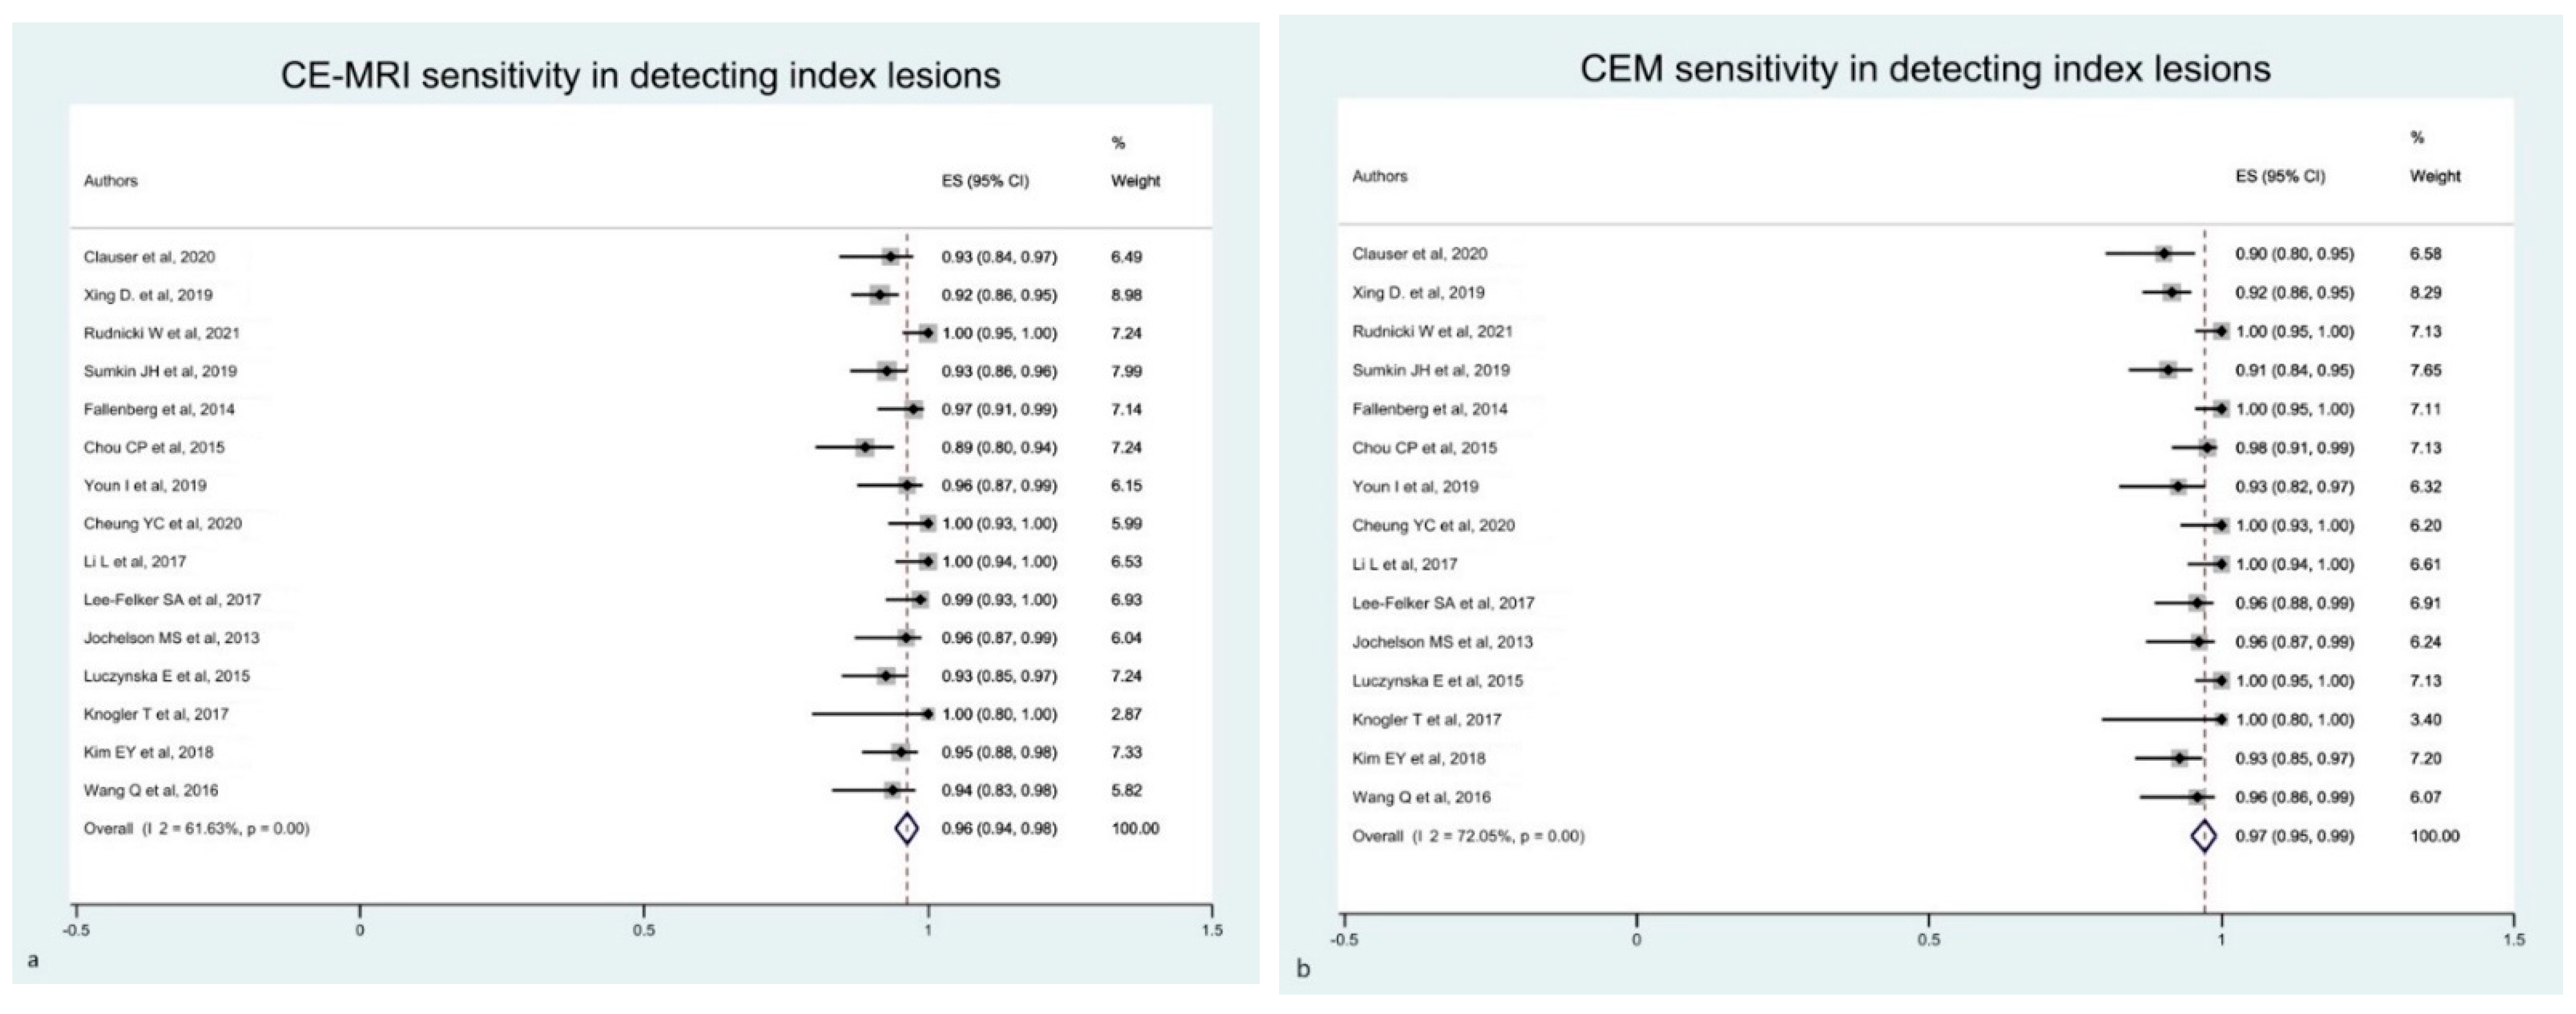Click Xing D. 2019 data point in CE-MRI plot

click(x=880, y=294)
